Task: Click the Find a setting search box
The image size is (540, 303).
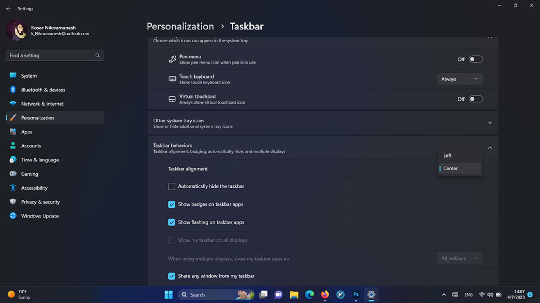Action: coord(51,56)
